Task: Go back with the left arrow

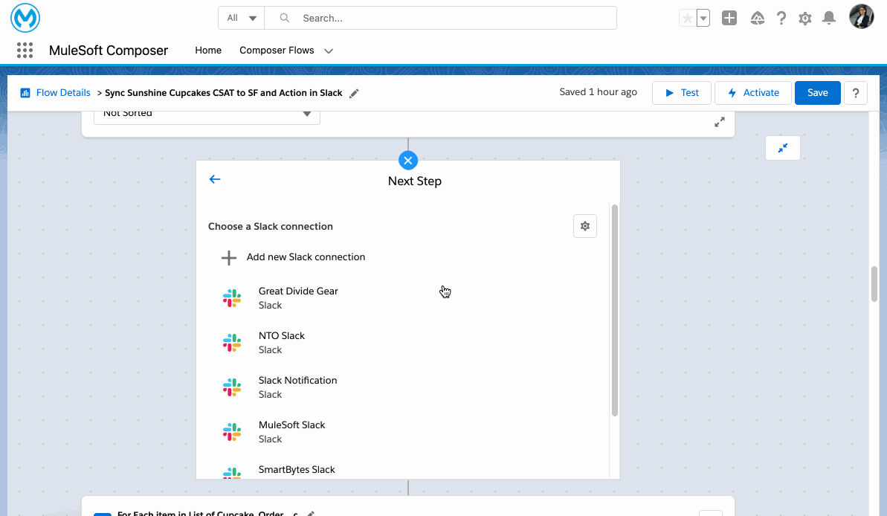Action: pyautogui.click(x=215, y=179)
